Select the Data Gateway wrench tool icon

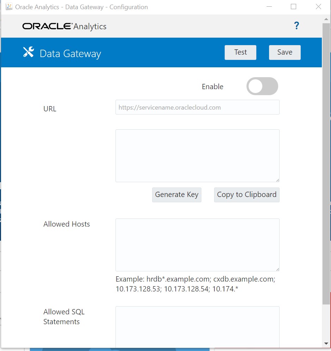click(x=28, y=52)
